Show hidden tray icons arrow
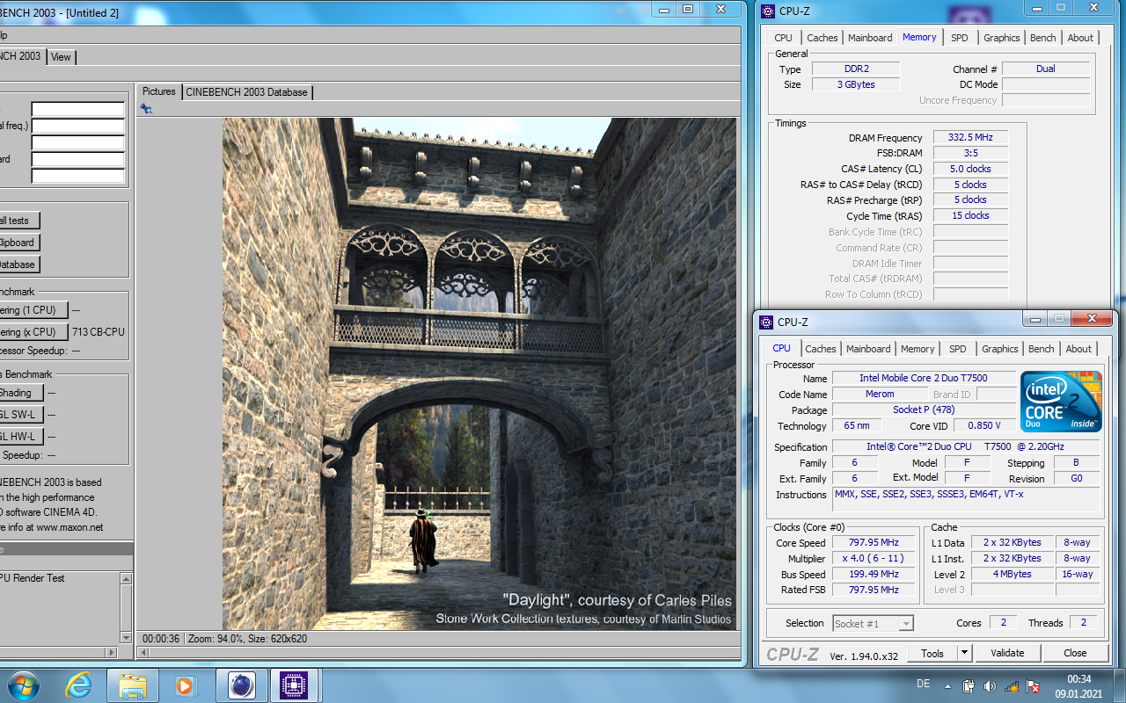Screen dimensions: 1126x703 [x=947, y=685]
